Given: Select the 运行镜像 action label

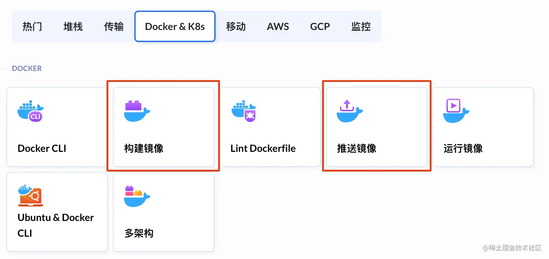Looking at the screenshot, I should click(x=463, y=149).
